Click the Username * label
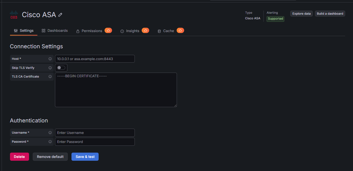Viewport: 353px width, 171px height. pyautogui.click(x=21, y=133)
